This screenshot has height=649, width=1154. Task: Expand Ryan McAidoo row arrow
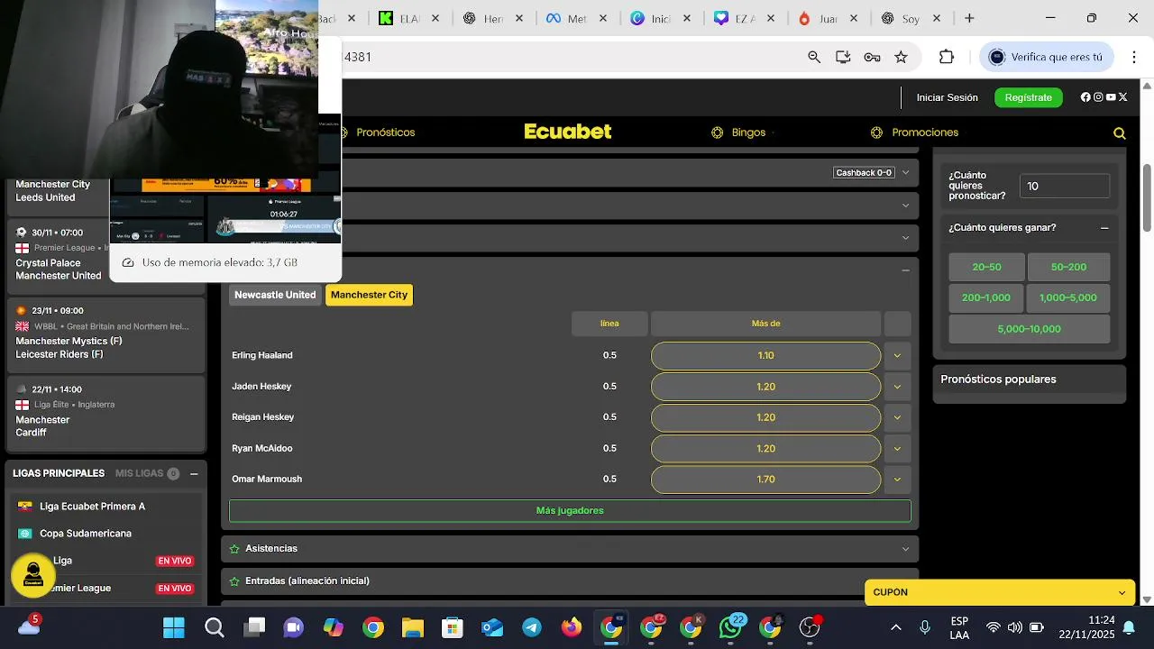(x=897, y=448)
